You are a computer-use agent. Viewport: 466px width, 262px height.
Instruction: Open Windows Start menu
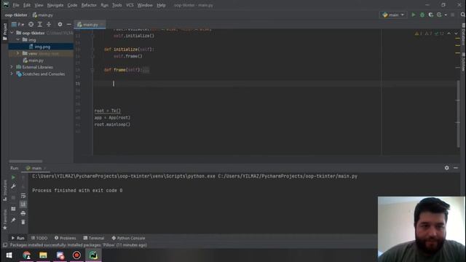click(9, 255)
